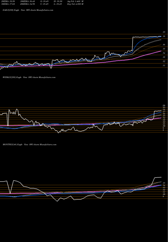
Task: Click the Day Vol reading
Action: click(x=75, y=4)
